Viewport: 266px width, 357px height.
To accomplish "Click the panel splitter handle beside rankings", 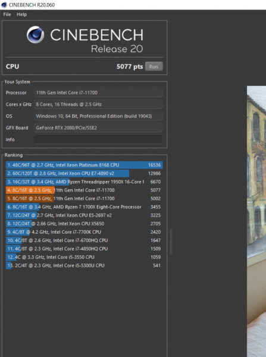I will pos(171,242).
